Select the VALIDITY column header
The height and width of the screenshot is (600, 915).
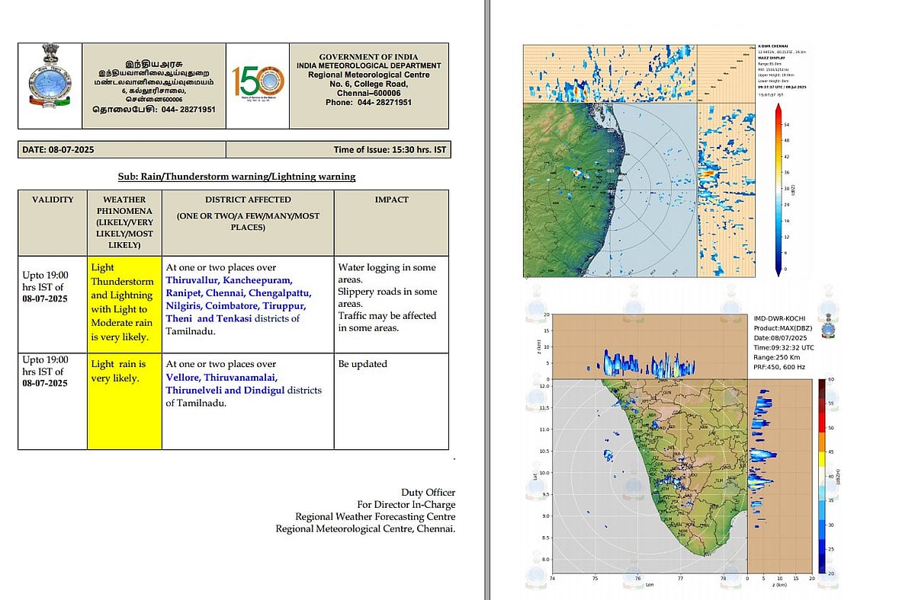pyautogui.click(x=53, y=199)
